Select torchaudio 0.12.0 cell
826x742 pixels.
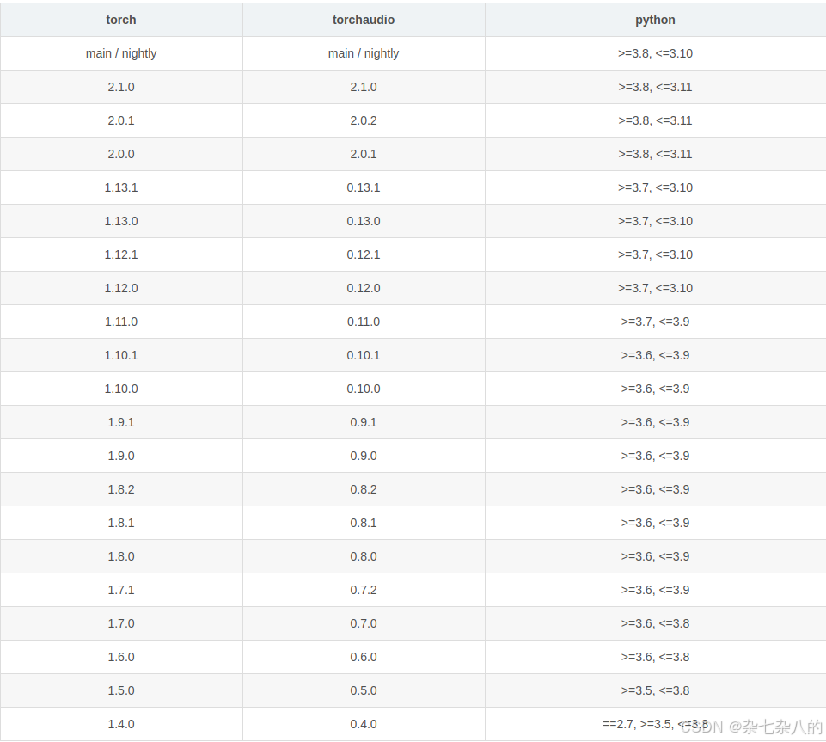point(364,288)
